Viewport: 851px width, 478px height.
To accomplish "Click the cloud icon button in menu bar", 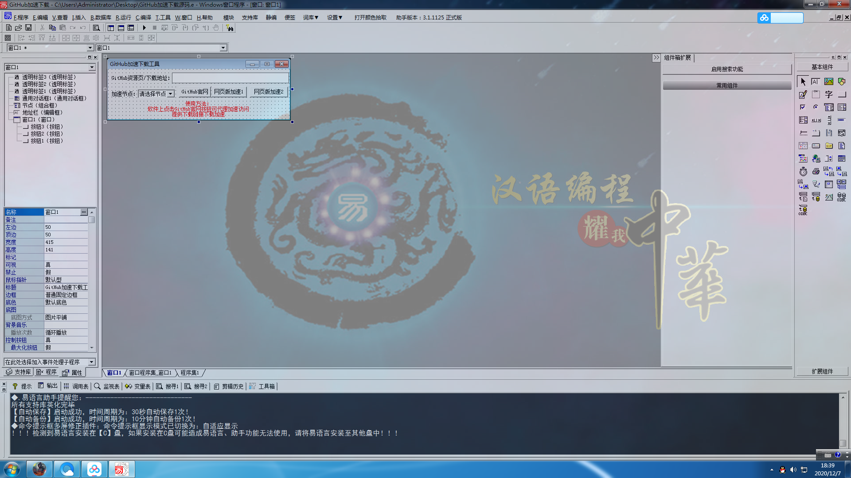I will click(x=764, y=18).
